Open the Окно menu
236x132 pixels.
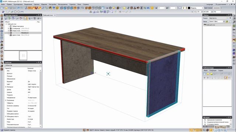pyautogui.click(x=79, y=4)
